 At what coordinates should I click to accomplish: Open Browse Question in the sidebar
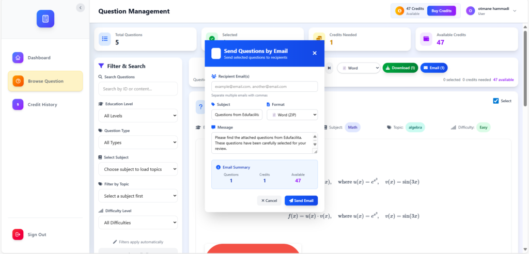45,81
